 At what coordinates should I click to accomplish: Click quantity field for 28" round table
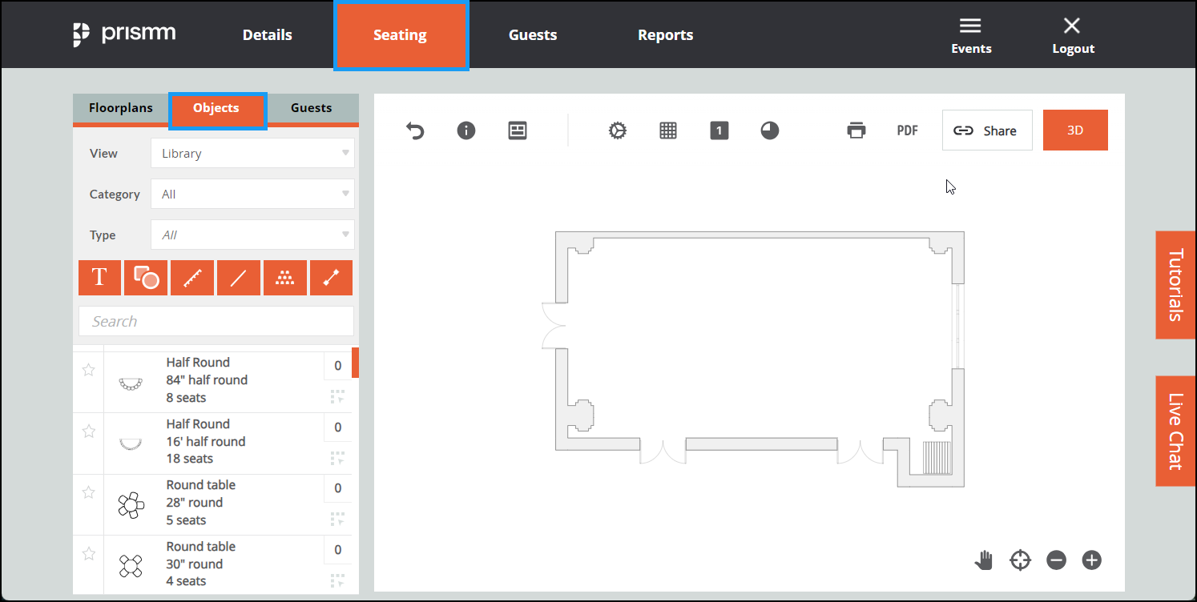[338, 488]
